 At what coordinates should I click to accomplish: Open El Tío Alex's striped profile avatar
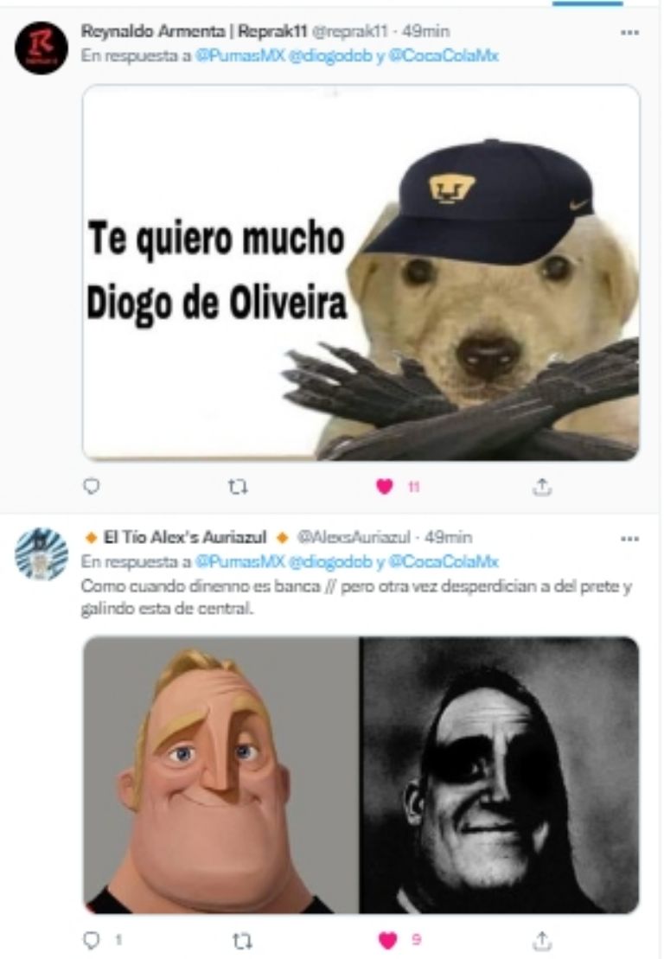[41, 554]
